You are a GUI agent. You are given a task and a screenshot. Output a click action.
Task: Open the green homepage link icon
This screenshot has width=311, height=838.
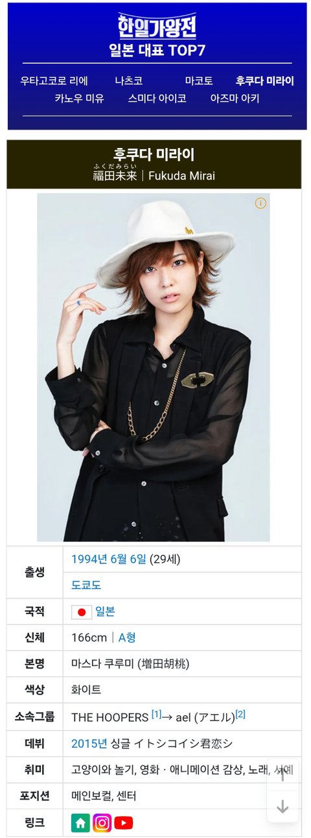pos(80,822)
